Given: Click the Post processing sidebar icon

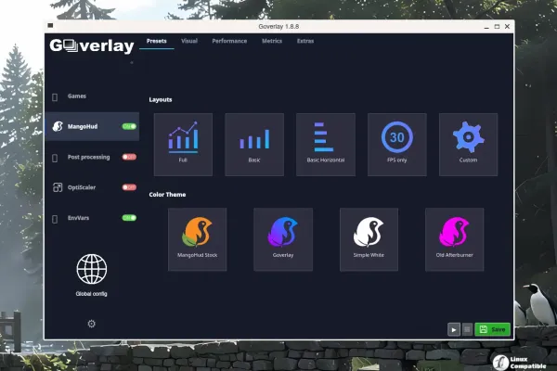Looking at the screenshot, I should pyautogui.click(x=55, y=158).
